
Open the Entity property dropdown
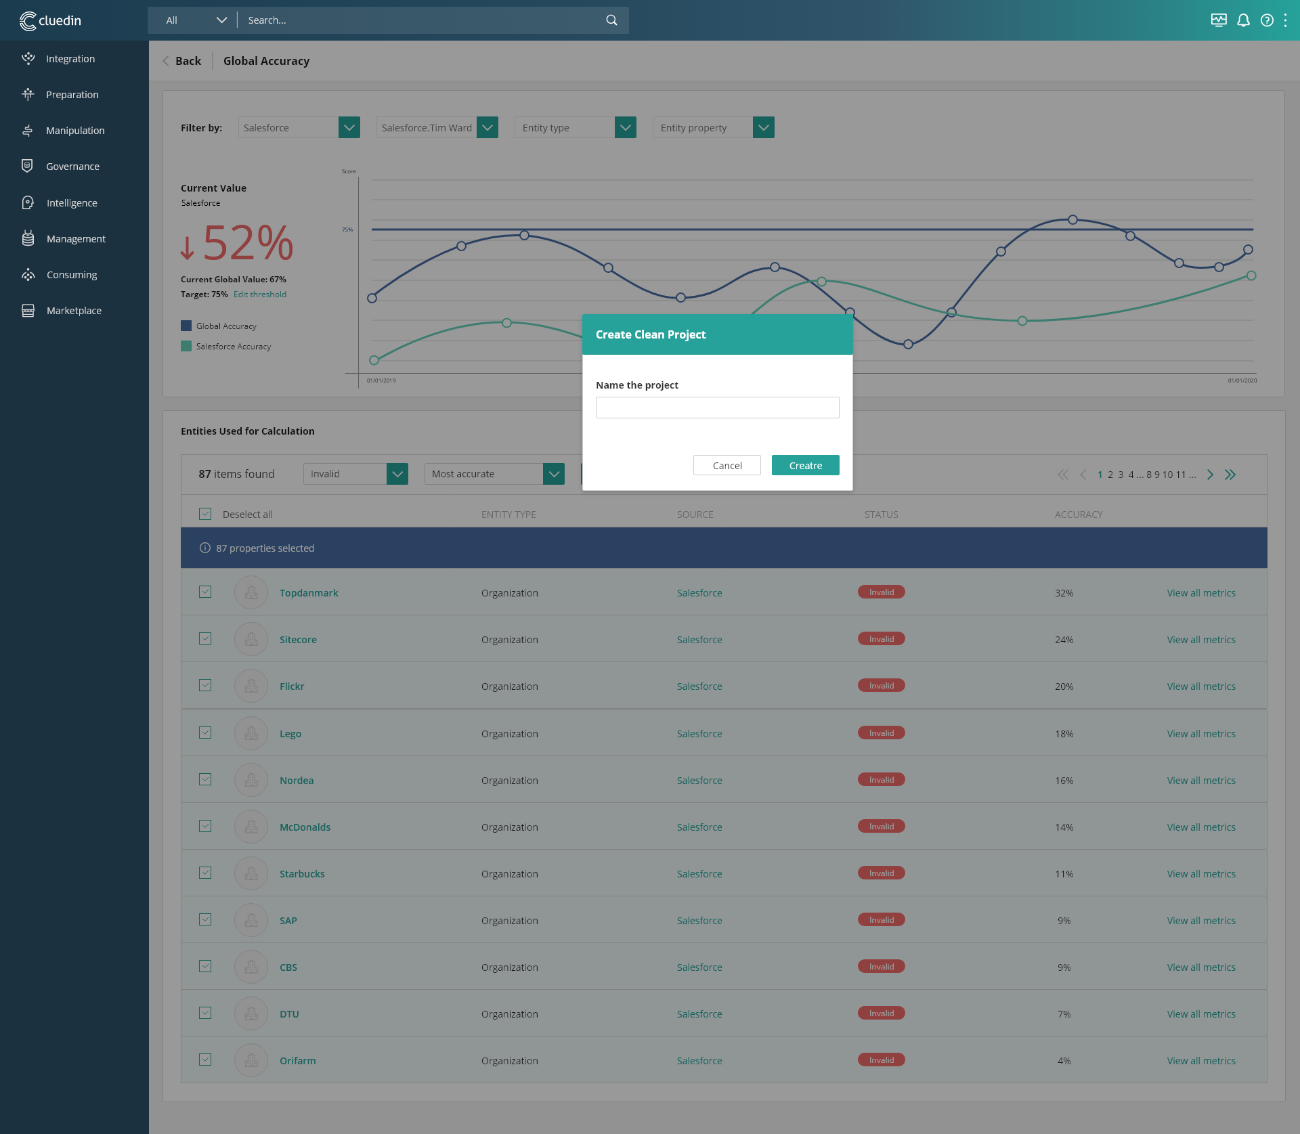click(x=713, y=127)
